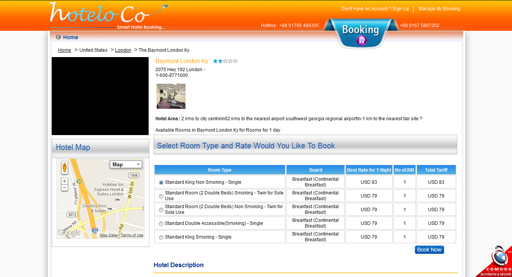512x277 pixels.
Task: Click the Board column header
Action: click(315, 170)
